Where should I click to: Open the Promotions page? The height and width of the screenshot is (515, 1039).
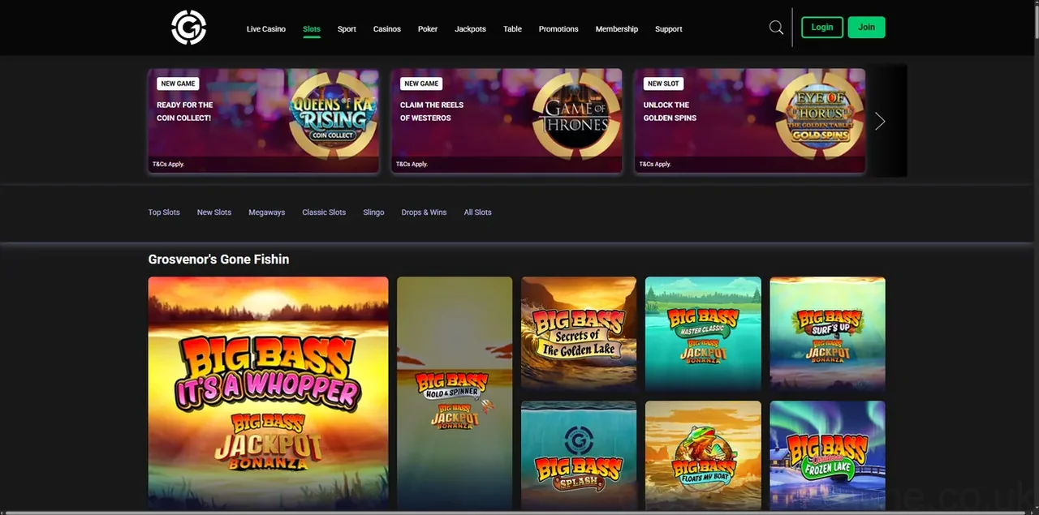point(558,29)
